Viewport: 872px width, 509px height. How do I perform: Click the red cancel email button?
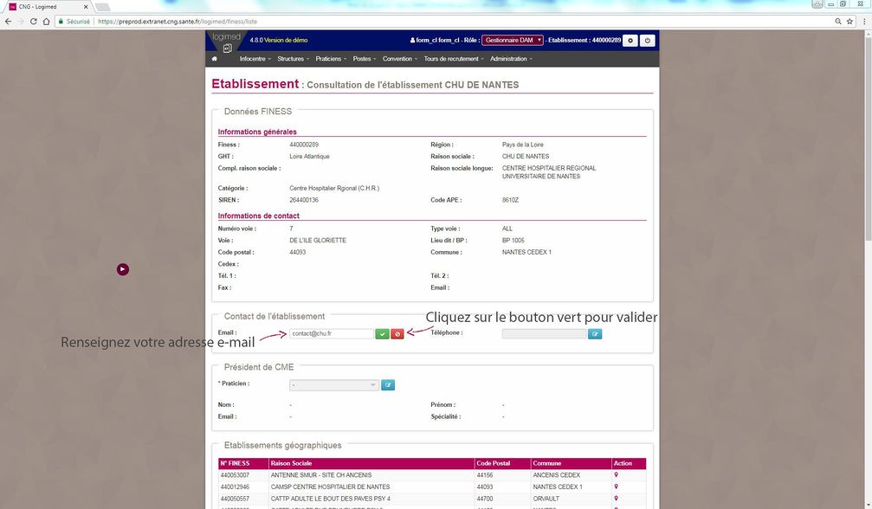click(x=397, y=334)
